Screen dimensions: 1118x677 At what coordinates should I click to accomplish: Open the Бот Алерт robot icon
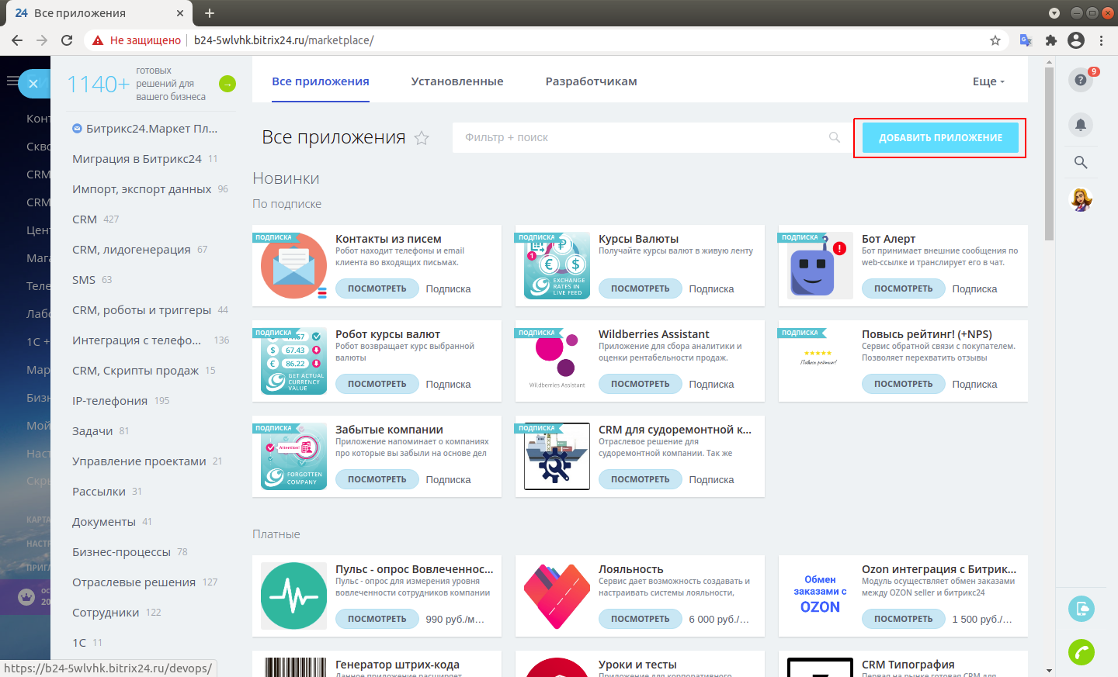(820, 266)
